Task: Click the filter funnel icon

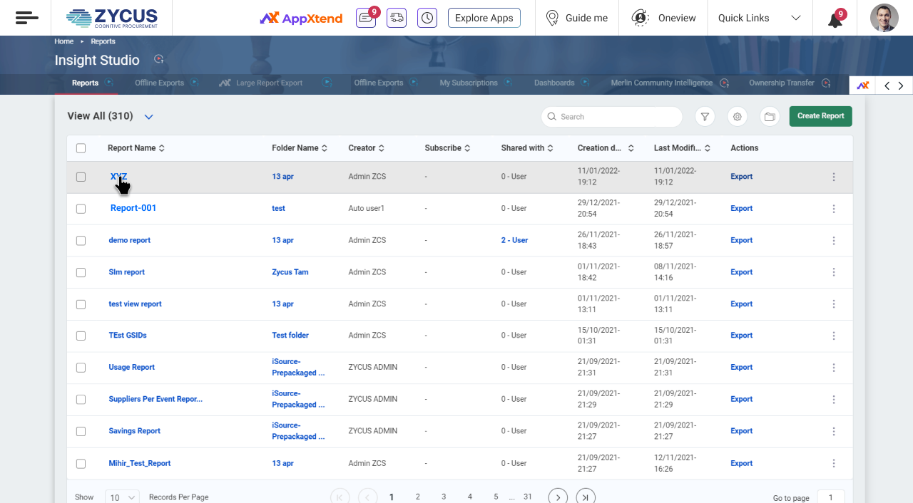Action: [x=704, y=117]
